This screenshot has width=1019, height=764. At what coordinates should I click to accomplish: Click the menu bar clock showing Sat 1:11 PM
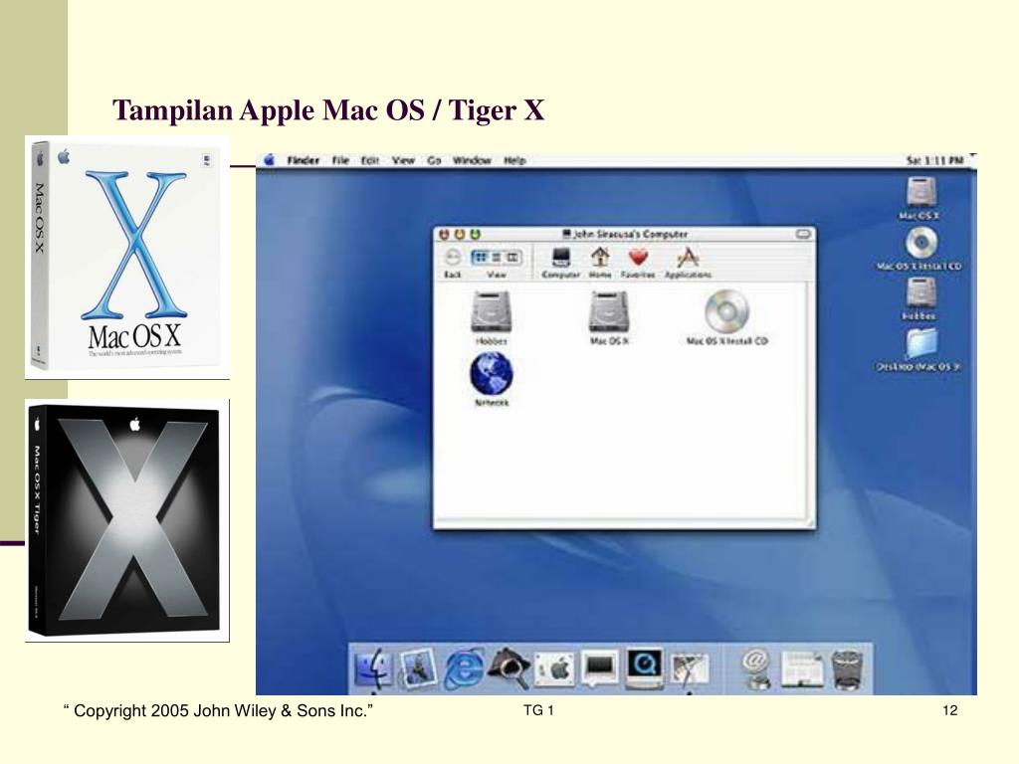click(934, 160)
